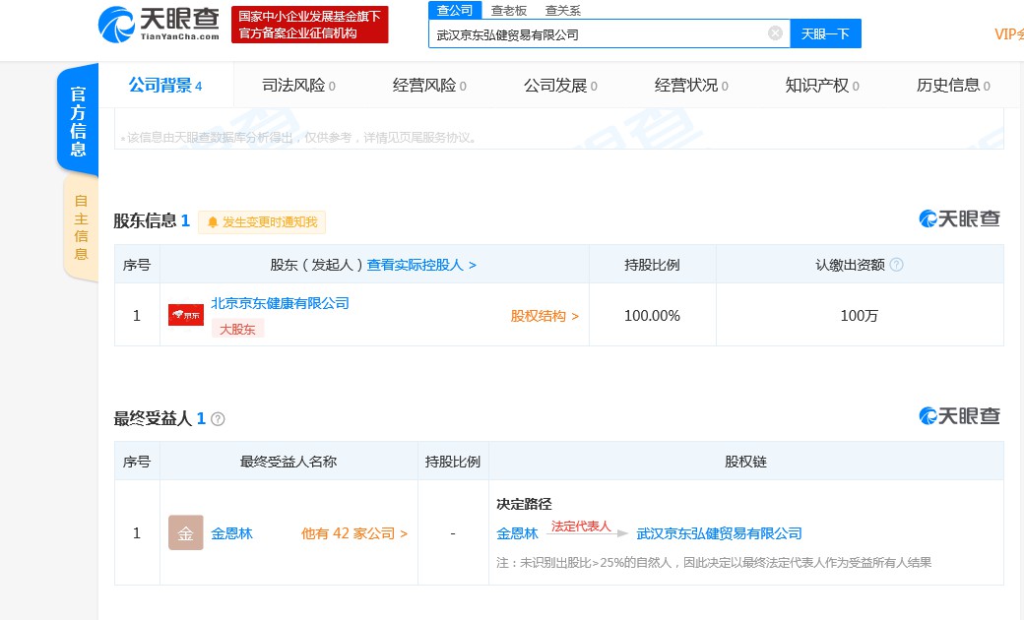
Task: Open 金恩林 link in 决定路径 chain
Action: click(517, 533)
